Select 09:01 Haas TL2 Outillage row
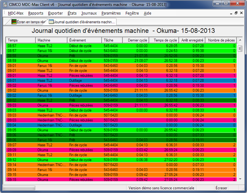The image size is (247, 193). (121, 81)
